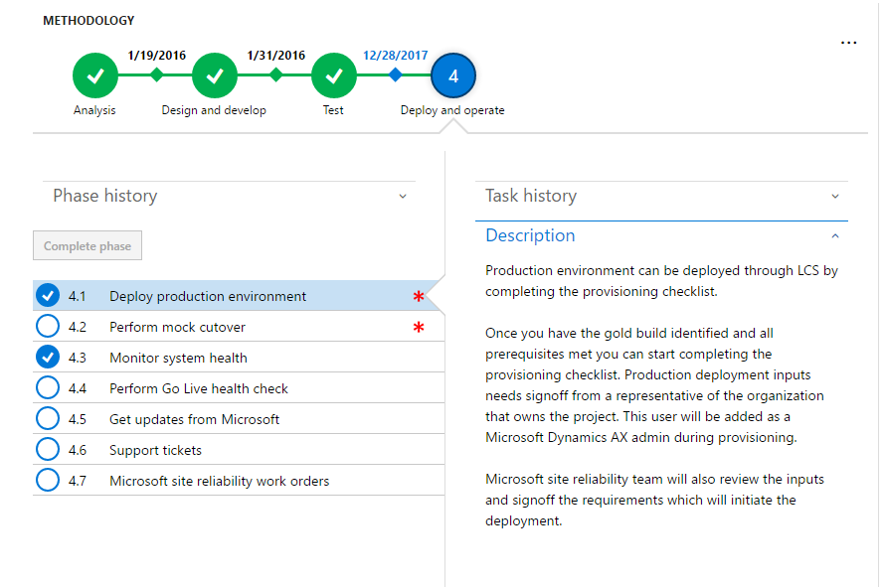
Task: Select the Get updates from Microsoft task
Action: pos(194,419)
